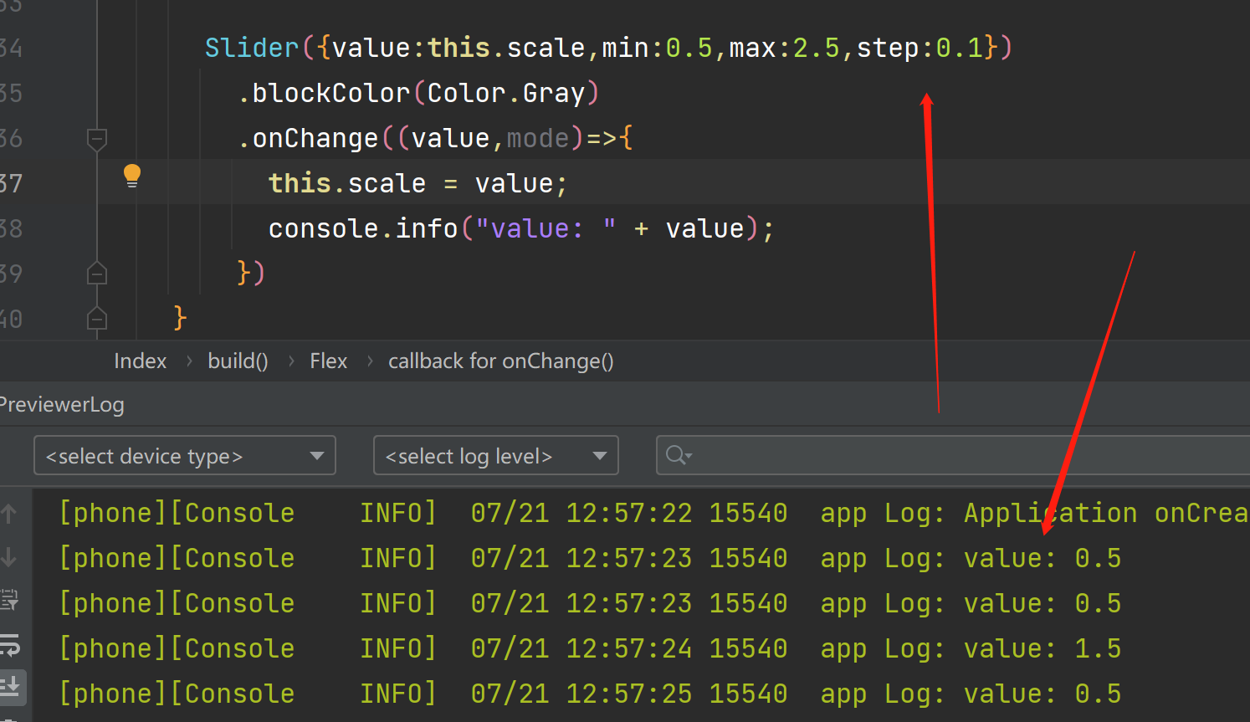Click the down arrow log navigation icon
This screenshot has height=722, width=1250.
pyautogui.click(x=9, y=557)
